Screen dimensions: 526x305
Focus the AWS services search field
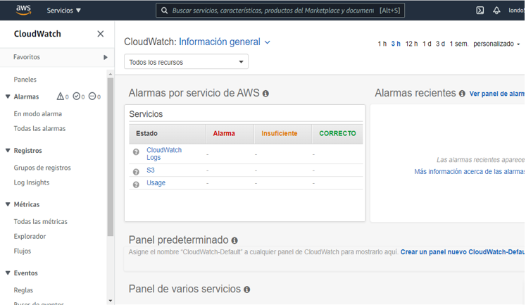pyautogui.click(x=280, y=11)
